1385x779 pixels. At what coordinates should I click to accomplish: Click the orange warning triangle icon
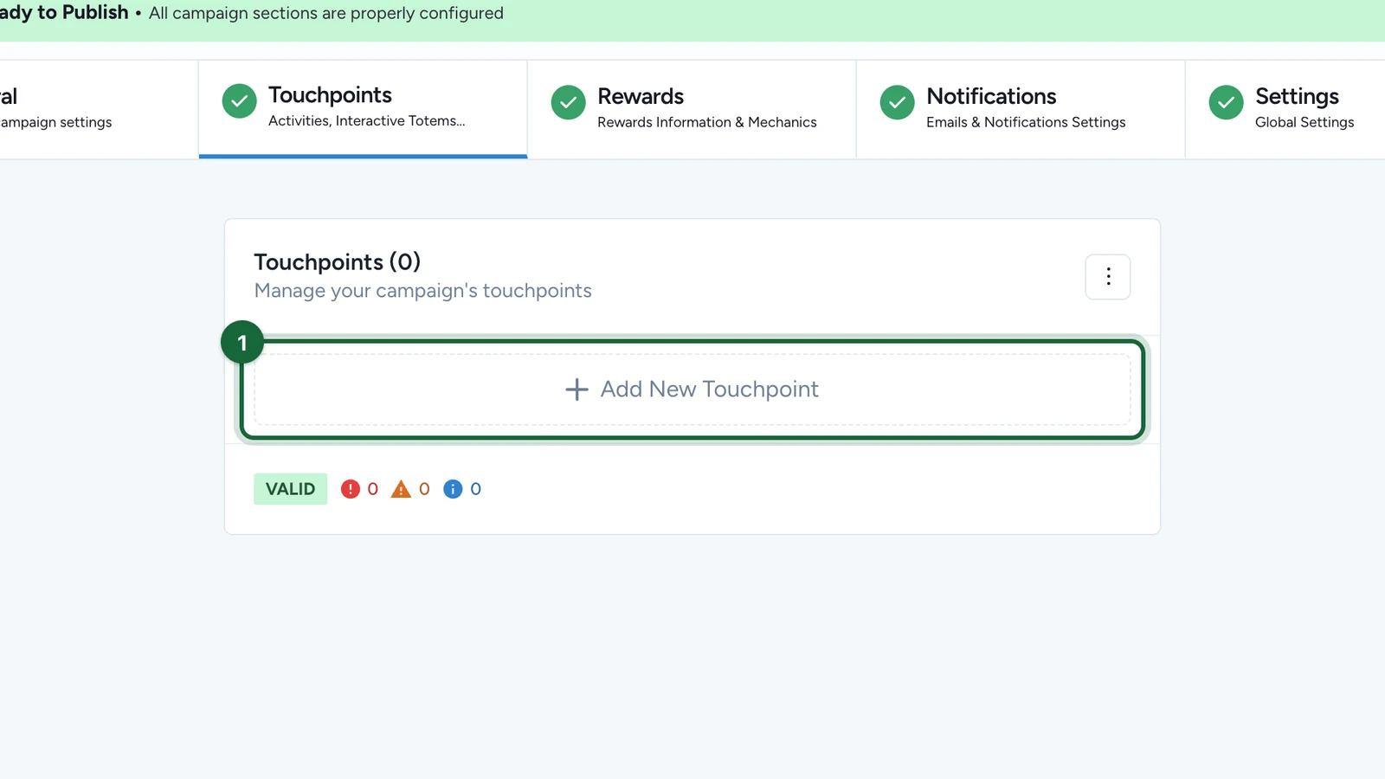[x=401, y=489]
